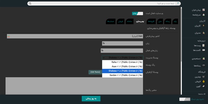Click the magnifier icon in search bar

click(30, 4)
